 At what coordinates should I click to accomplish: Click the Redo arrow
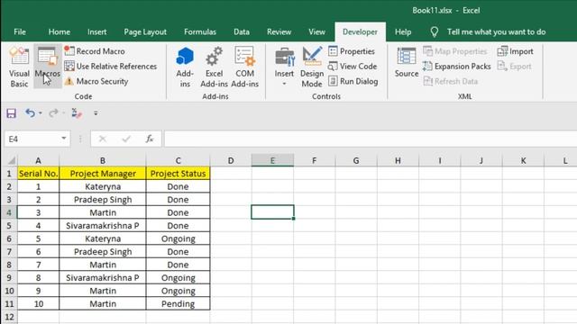click(53, 113)
